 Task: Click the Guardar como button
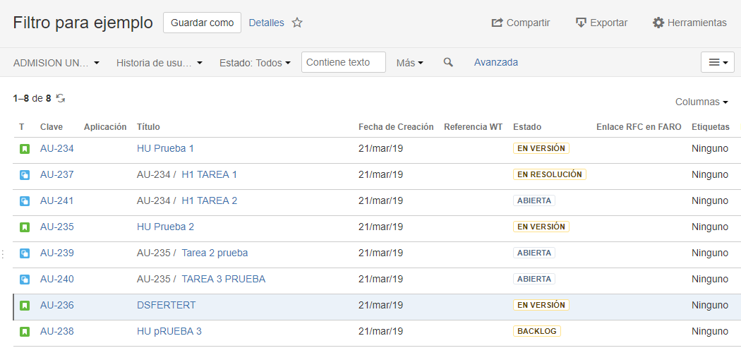pyautogui.click(x=203, y=23)
